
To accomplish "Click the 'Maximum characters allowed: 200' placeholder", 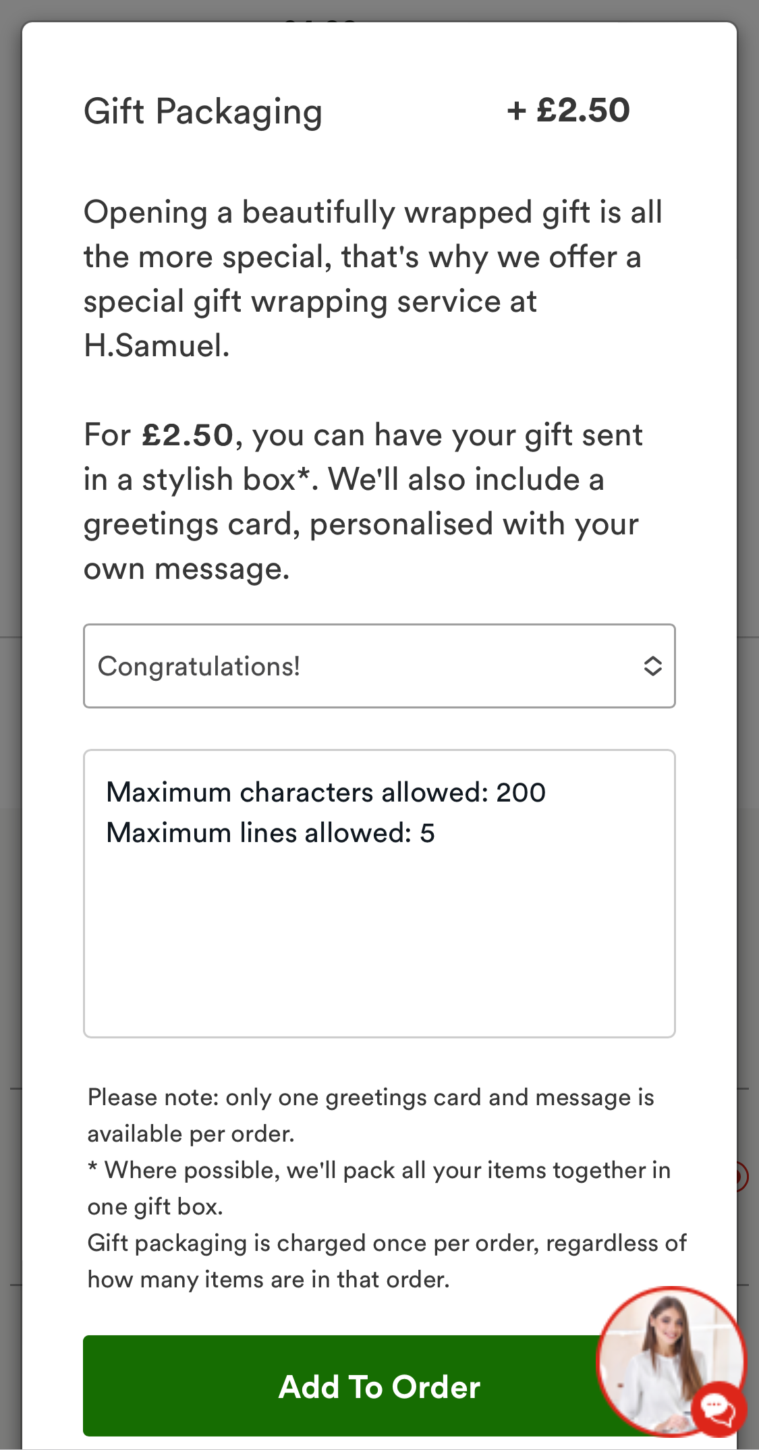I will tap(326, 792).
